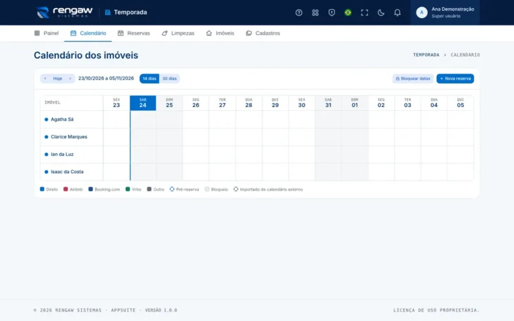The width and height of the screenshot is (514, 321).
Task: Jump to today with Hoje
Action: click(x=58, y=79)
